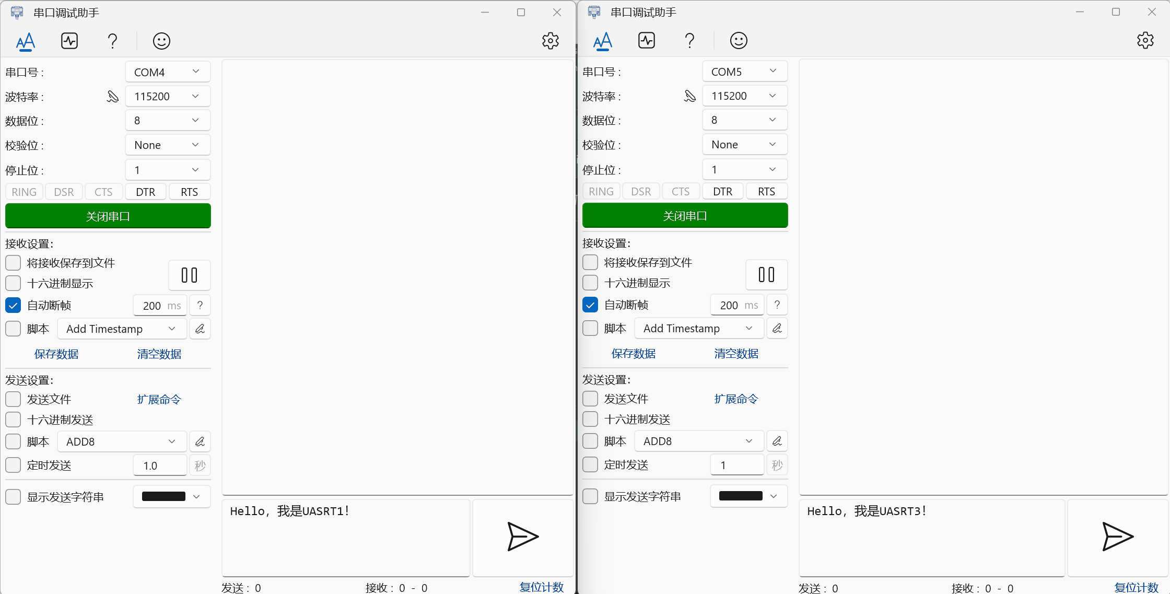Click smiley feedback icon in left window
Image resolution: width=1170 pixels, height=594 pixels.
[161, 41]
